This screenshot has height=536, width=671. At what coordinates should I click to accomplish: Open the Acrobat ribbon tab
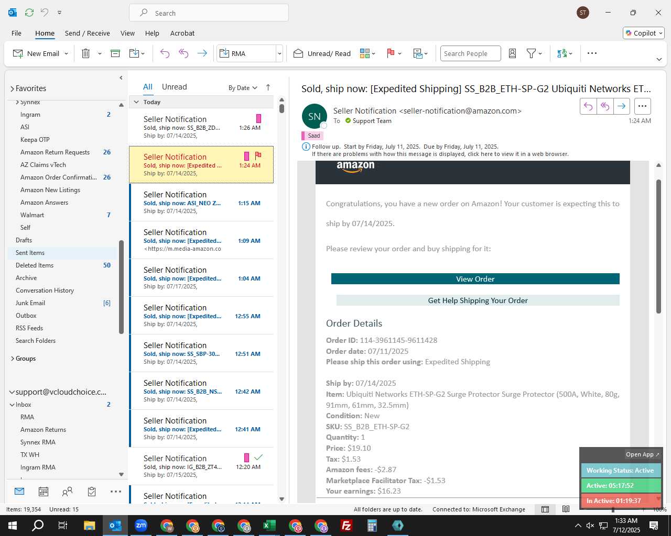coord(182,33)
